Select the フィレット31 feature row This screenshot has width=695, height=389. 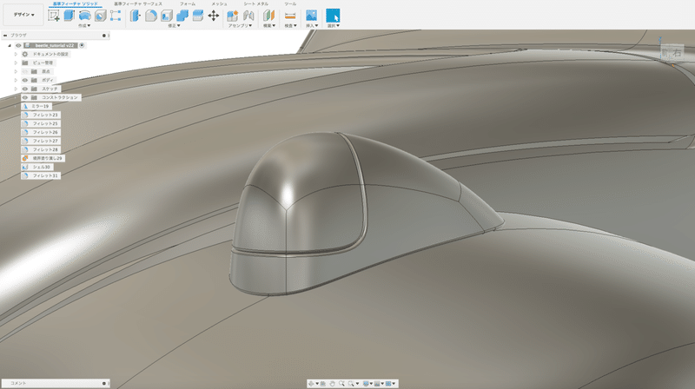(40, 175)
